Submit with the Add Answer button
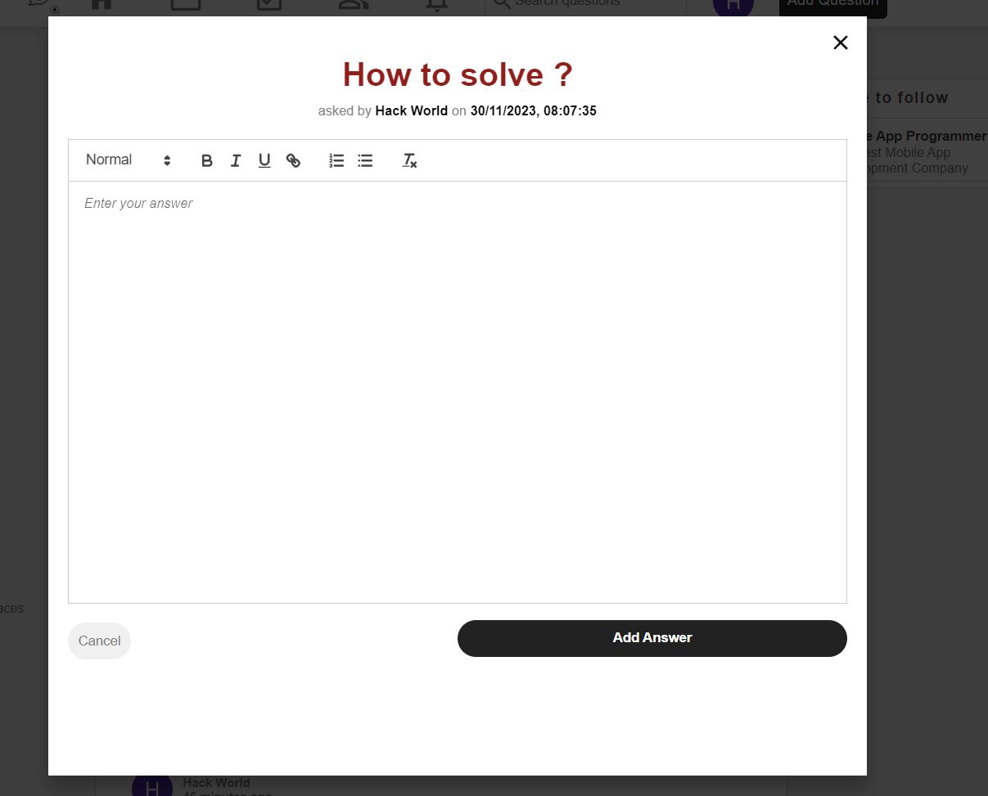The height and width of the screenshot is (796, 988). (x=652, y=638)
